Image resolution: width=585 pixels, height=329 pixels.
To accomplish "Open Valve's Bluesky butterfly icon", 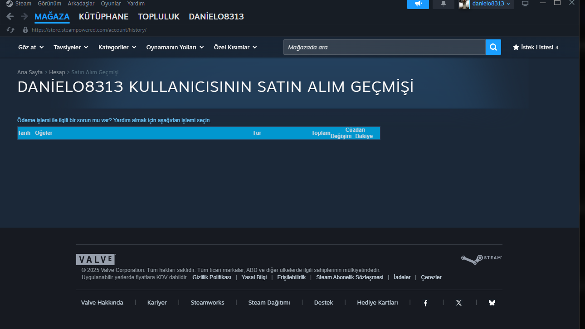I will (x=492, y=303).
